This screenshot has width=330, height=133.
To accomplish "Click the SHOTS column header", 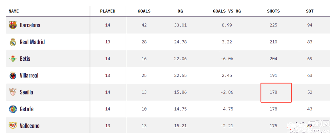I will click(x=273, y=11).
